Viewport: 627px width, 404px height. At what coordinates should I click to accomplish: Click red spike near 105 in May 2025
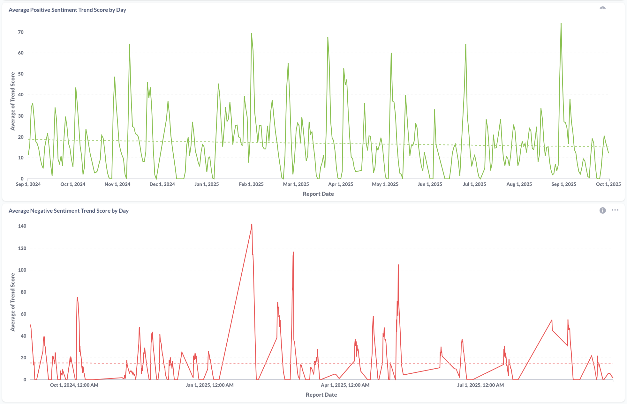click(x=398, y=265)
